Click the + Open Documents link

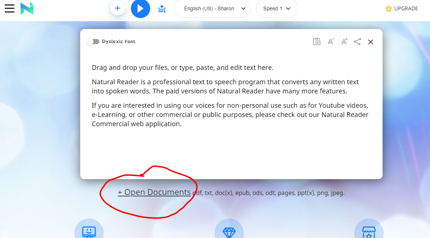pos(154,192)
